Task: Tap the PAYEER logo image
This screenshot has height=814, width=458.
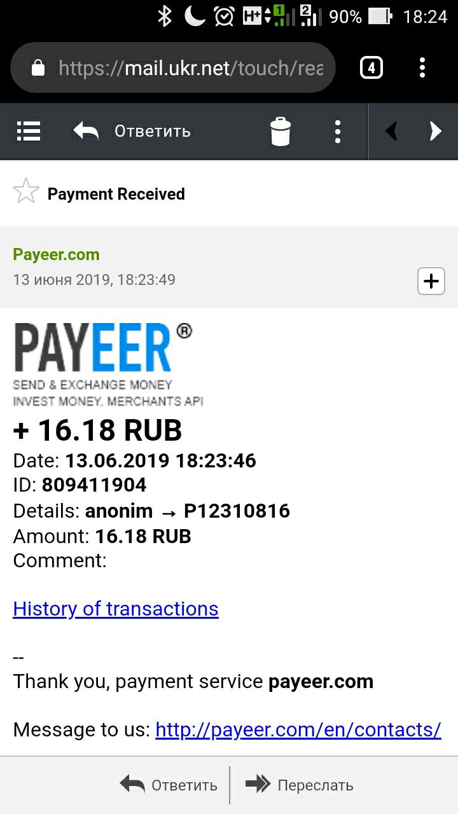Action: (x=108, y=364)
